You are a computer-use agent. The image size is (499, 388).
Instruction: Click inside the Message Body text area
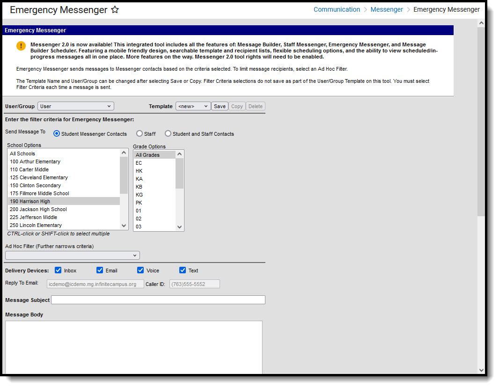pos(134,347)
